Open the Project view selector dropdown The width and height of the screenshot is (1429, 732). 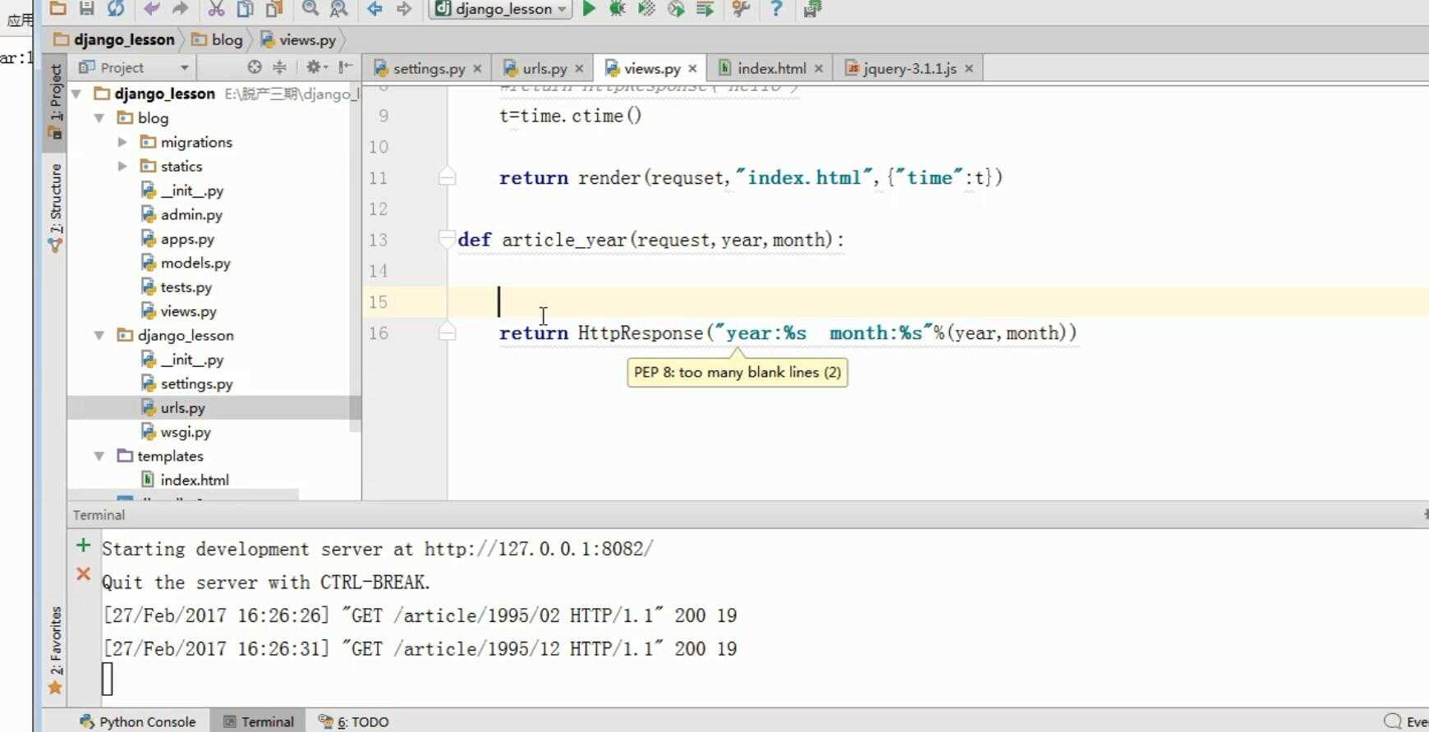tap(135, 67)
